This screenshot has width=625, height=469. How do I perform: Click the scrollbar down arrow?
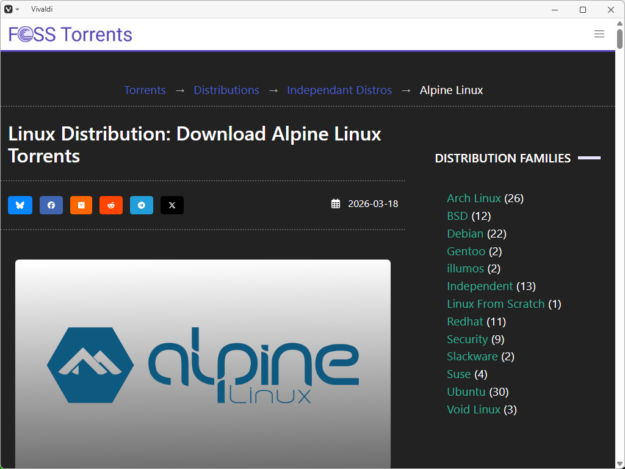tap(620, 464)
